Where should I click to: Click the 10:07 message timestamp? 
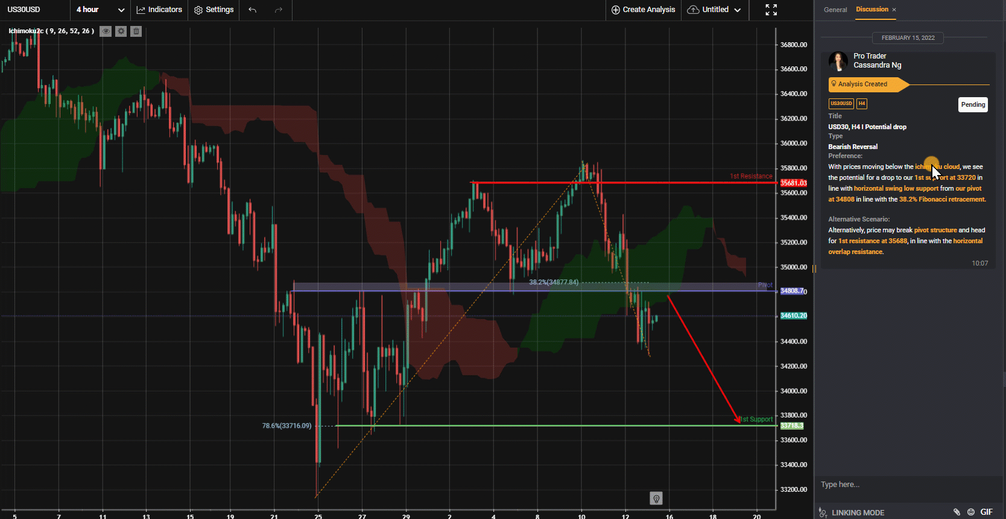(x=979, y=263)
